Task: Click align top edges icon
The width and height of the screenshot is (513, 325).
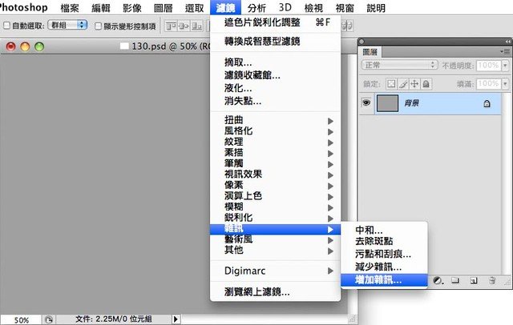Action: (x=171, y=26)
